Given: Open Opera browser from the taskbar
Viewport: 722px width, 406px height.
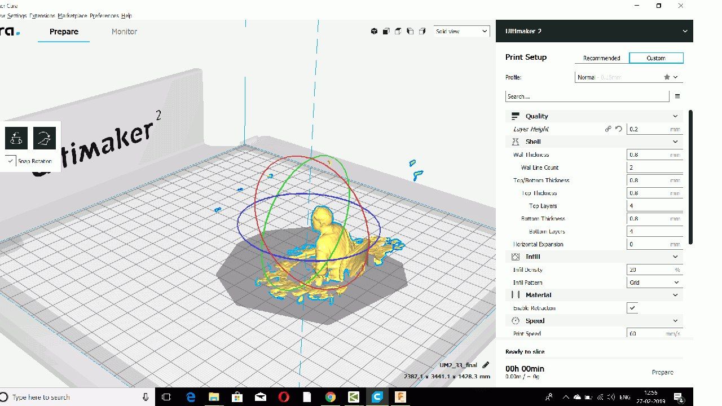Looking at the screenshot, I should (284, 397).
